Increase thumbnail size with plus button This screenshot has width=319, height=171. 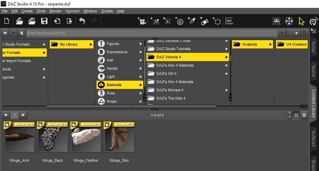tap(290, 113)
